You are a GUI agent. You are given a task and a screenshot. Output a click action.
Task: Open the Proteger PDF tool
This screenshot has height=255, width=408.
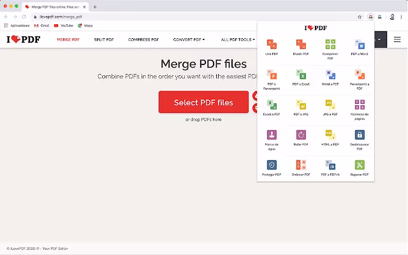(x=272, y=168)
